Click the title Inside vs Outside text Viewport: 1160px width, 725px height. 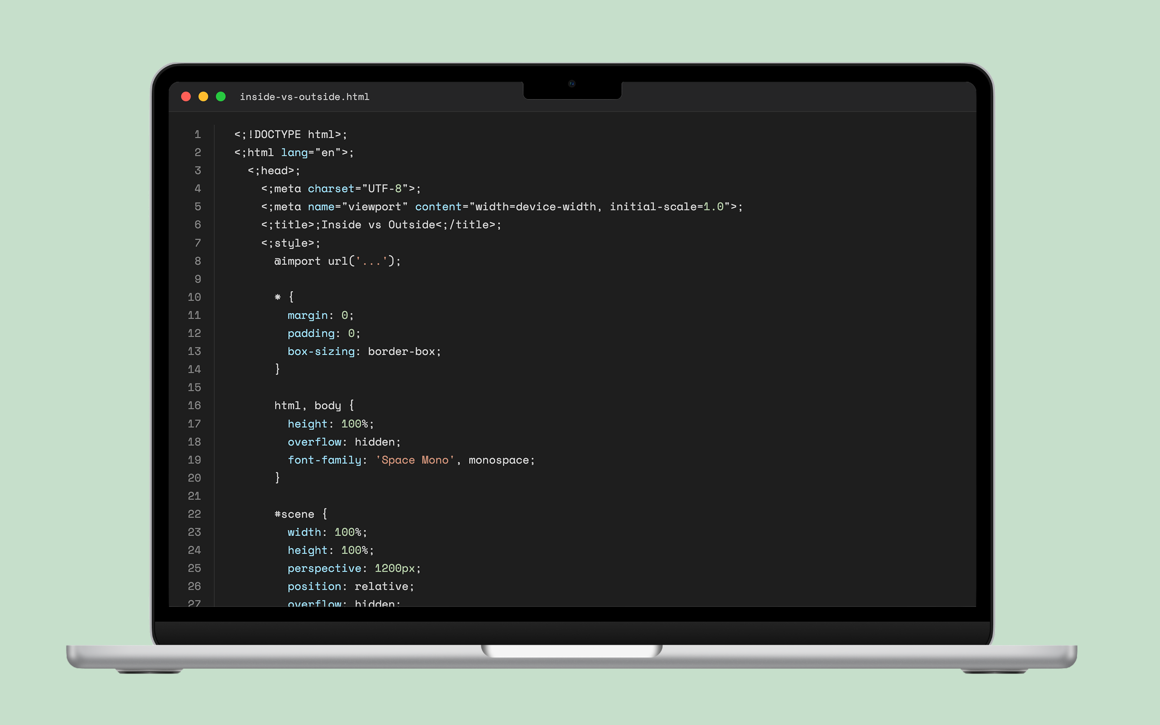click(381, 225)
